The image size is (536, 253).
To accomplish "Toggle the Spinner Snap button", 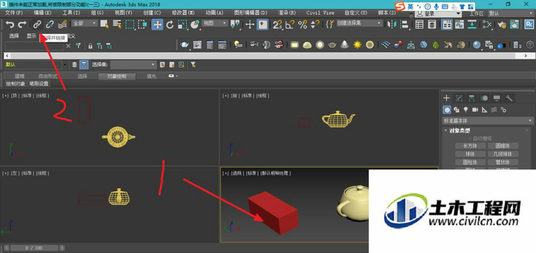I will click(315, 24).
